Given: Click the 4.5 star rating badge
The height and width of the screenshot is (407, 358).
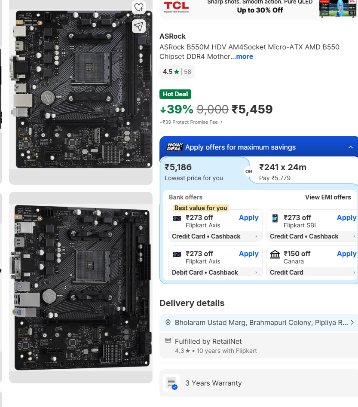Looking at the screenshot, I should [177, 72].
